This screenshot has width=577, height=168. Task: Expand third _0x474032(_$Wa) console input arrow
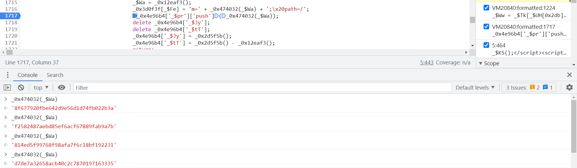(6, 136)
